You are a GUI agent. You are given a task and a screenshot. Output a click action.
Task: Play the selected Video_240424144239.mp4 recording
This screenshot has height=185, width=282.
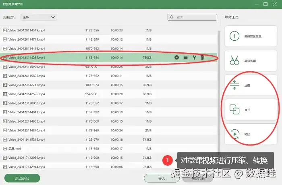(x=176, y=57)
